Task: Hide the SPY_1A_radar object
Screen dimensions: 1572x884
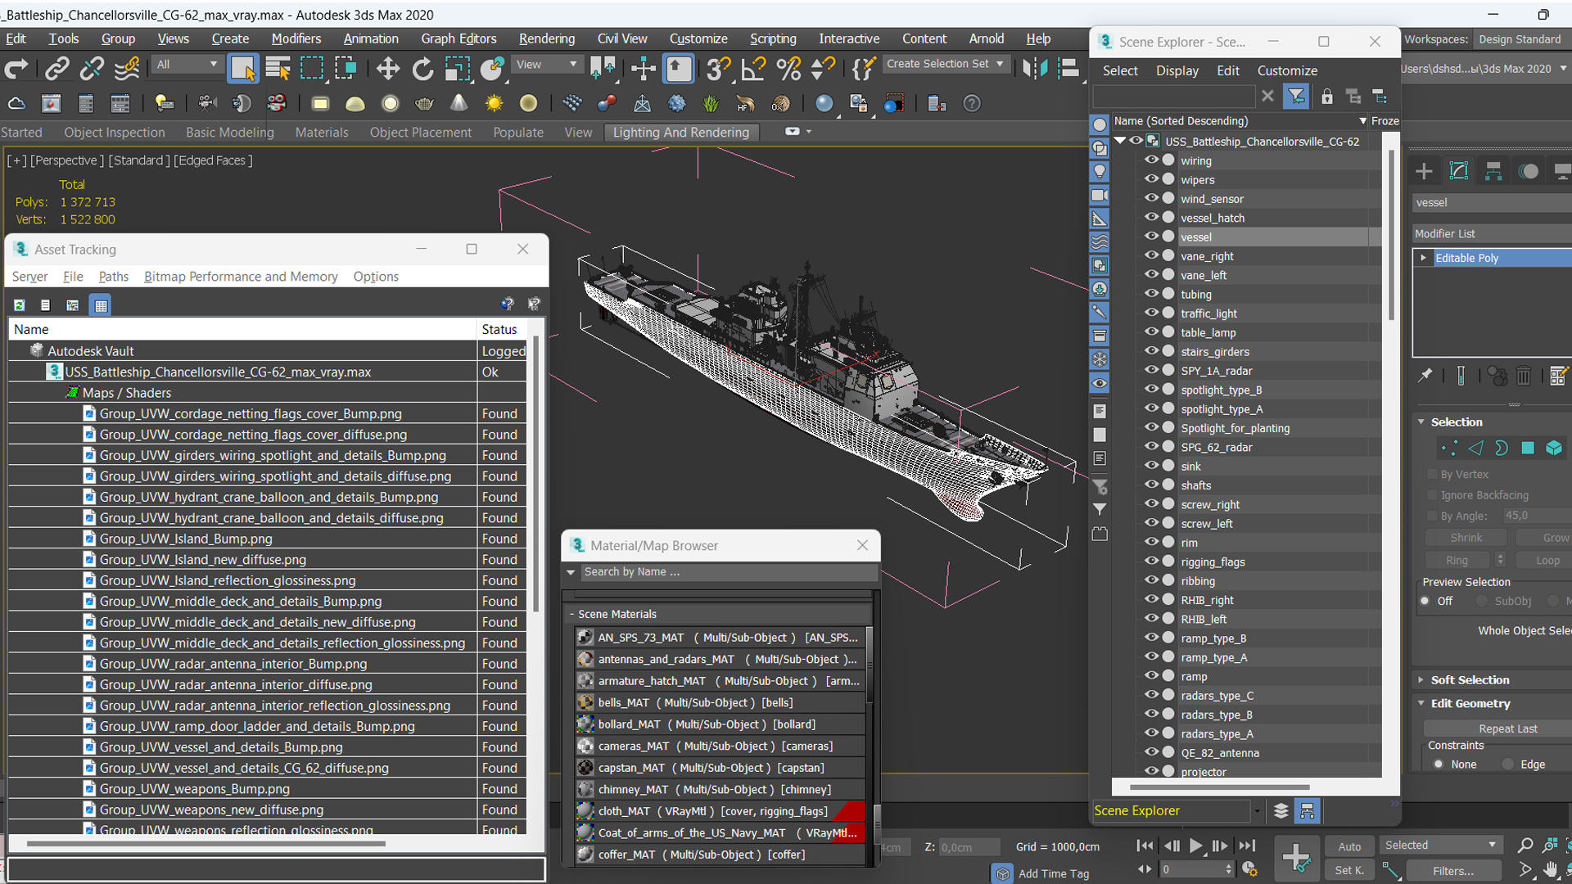Action: coord(1151,371)
